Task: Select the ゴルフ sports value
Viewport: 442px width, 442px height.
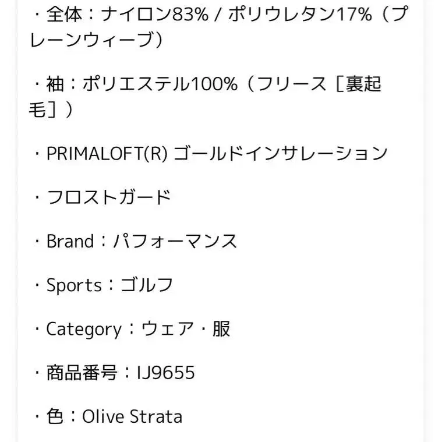Action: [x=147, y=285]
